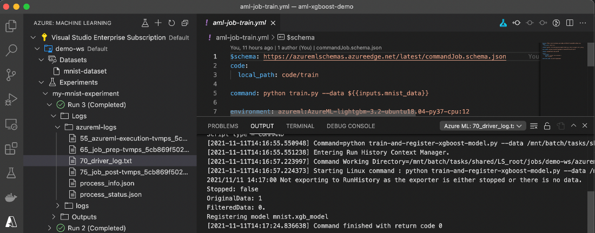595x233 pixels.
Task: Click the 'You, 11 hours ago' CodeLens text
Action: (x=251, y=48)
